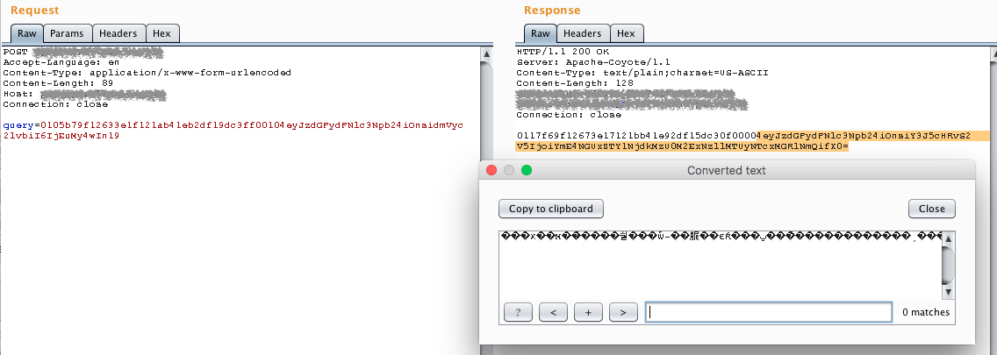997x355 pixels.
Task: Close the dialog with the red window button
Action: pyautogui.click(x=491, y=170)
